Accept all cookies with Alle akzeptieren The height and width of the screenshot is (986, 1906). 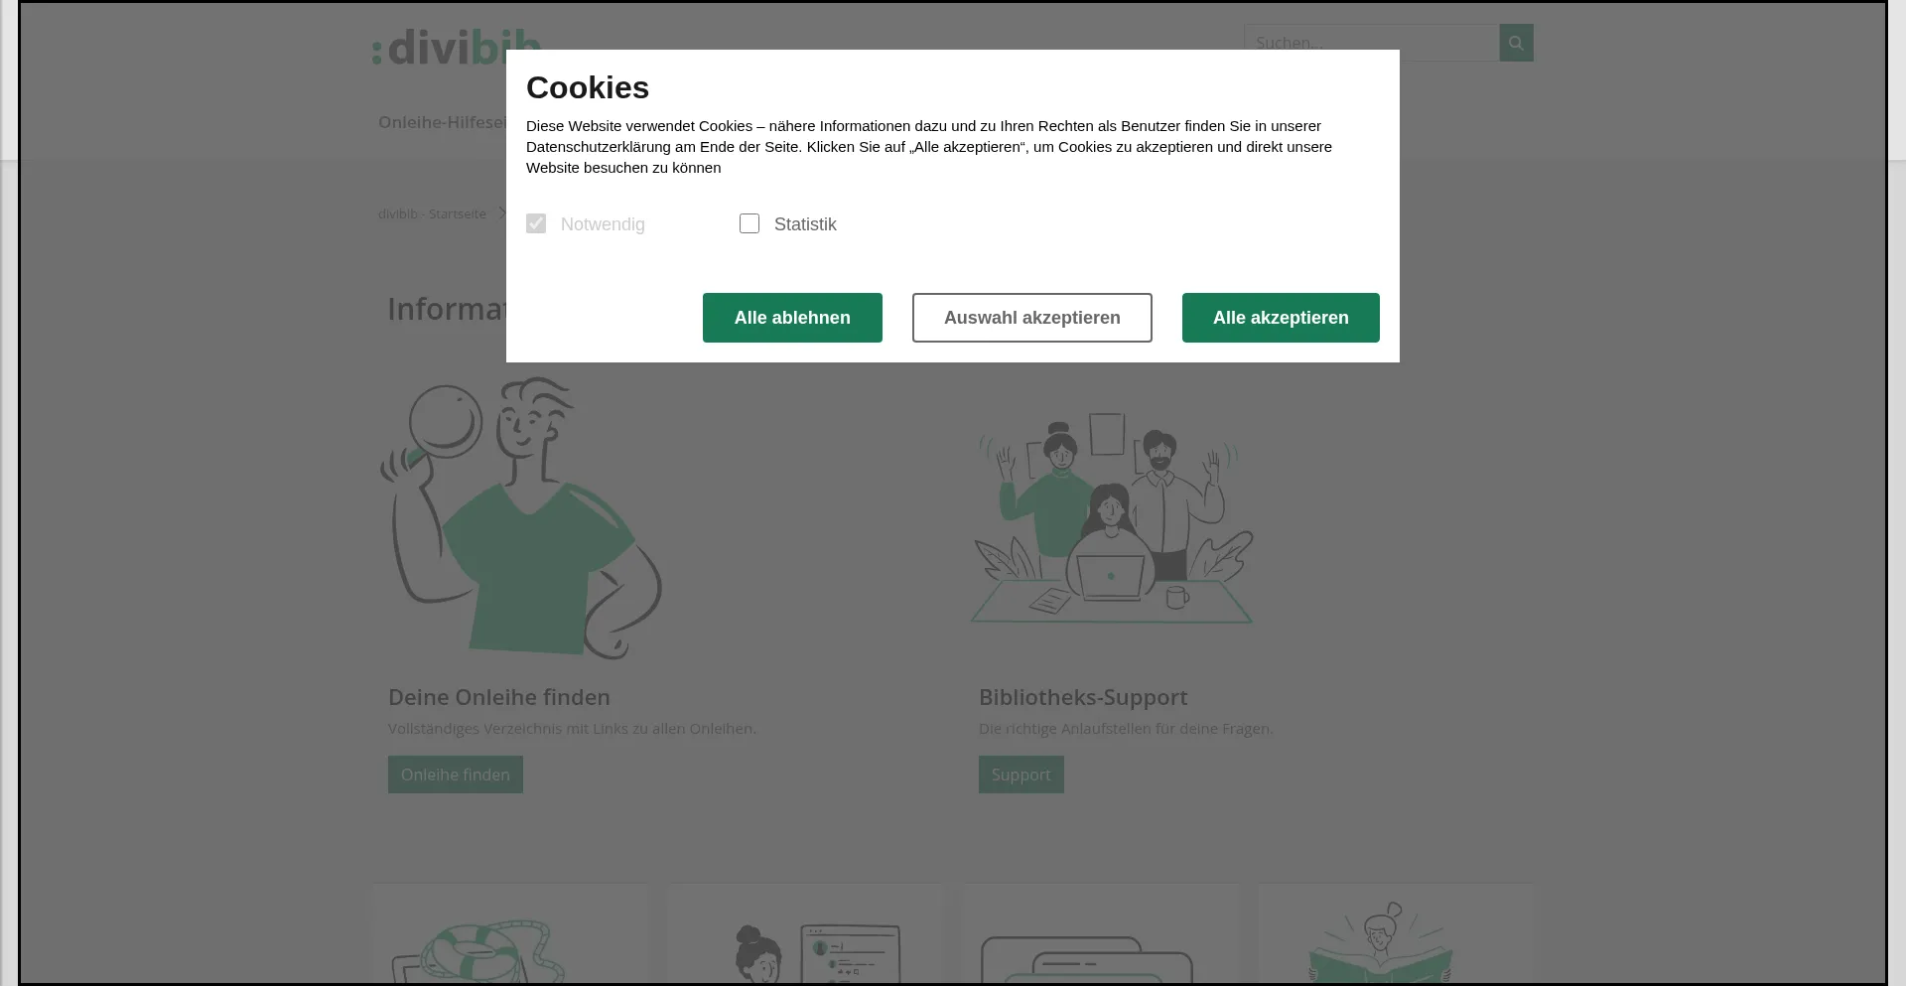point(1281,318)
